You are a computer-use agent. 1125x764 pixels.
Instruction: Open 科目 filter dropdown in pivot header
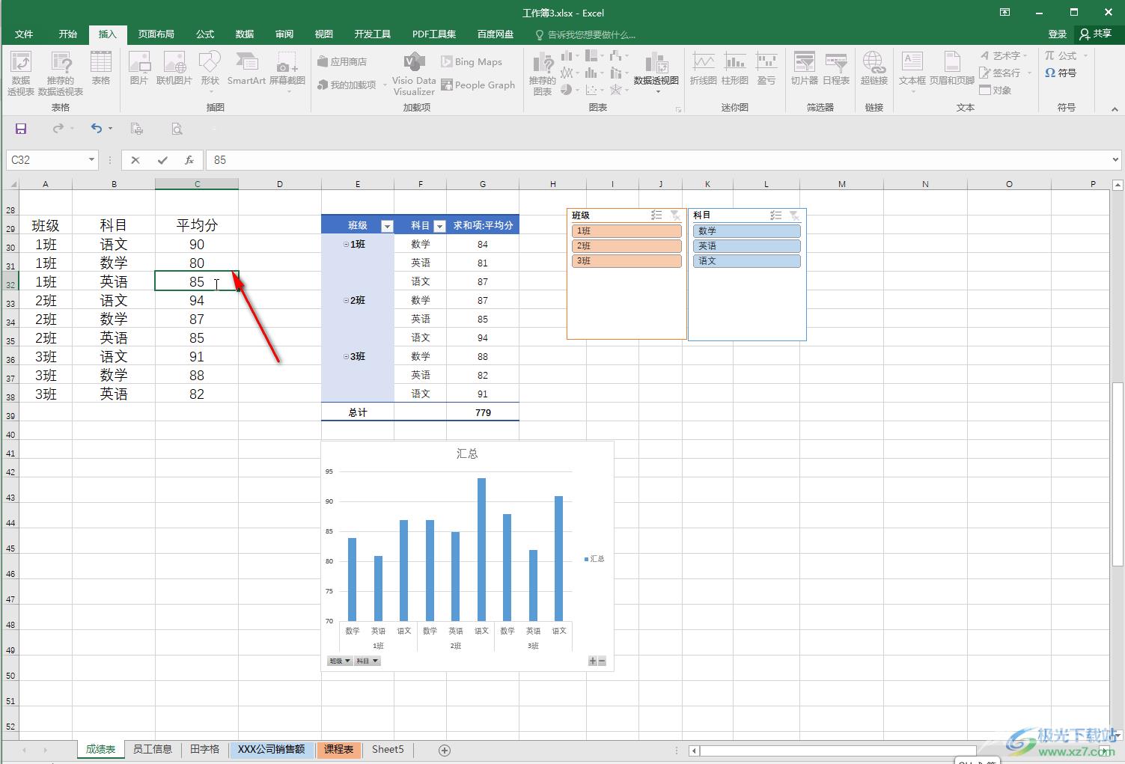439,226
